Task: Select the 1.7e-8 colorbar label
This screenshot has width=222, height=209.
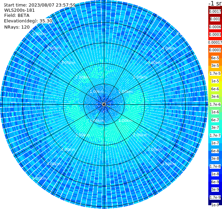Action: point(215,166)
